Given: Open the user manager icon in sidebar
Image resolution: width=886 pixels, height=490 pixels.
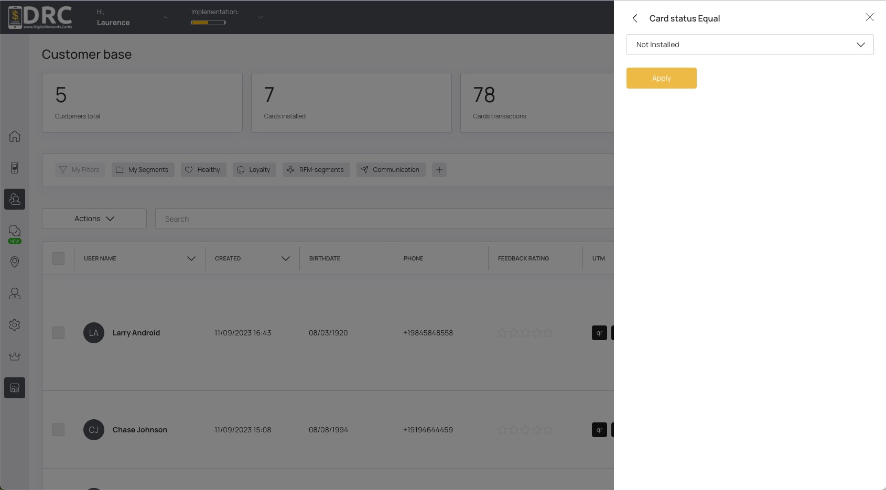Looking at the screenshot, I should point(15,293).
